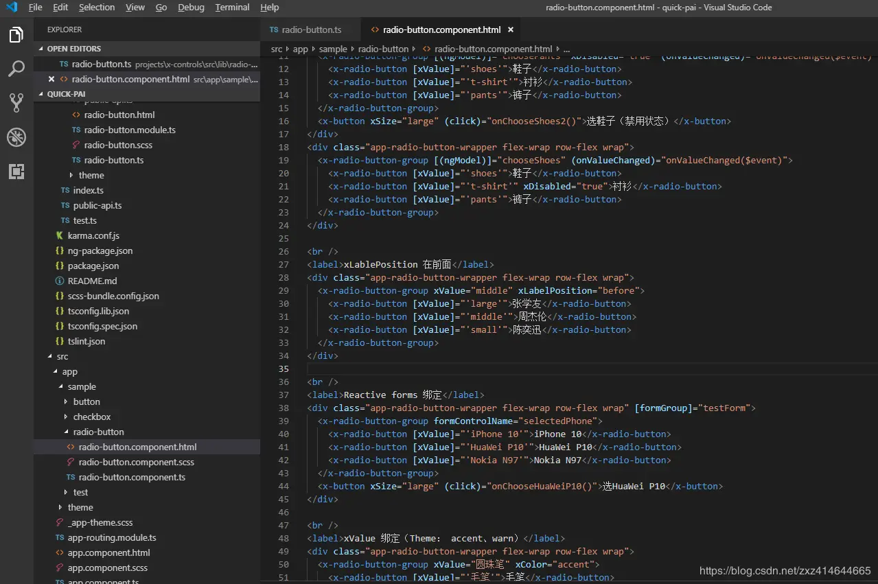The width and height of the screenshot is (878, 584).
Task: Expand the button folder in sample
Action: coord(86,402)
